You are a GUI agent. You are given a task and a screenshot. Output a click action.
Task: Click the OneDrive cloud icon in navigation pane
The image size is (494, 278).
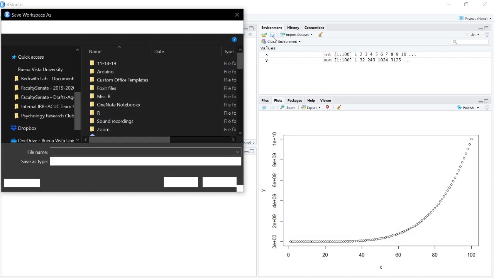[14, 141]
